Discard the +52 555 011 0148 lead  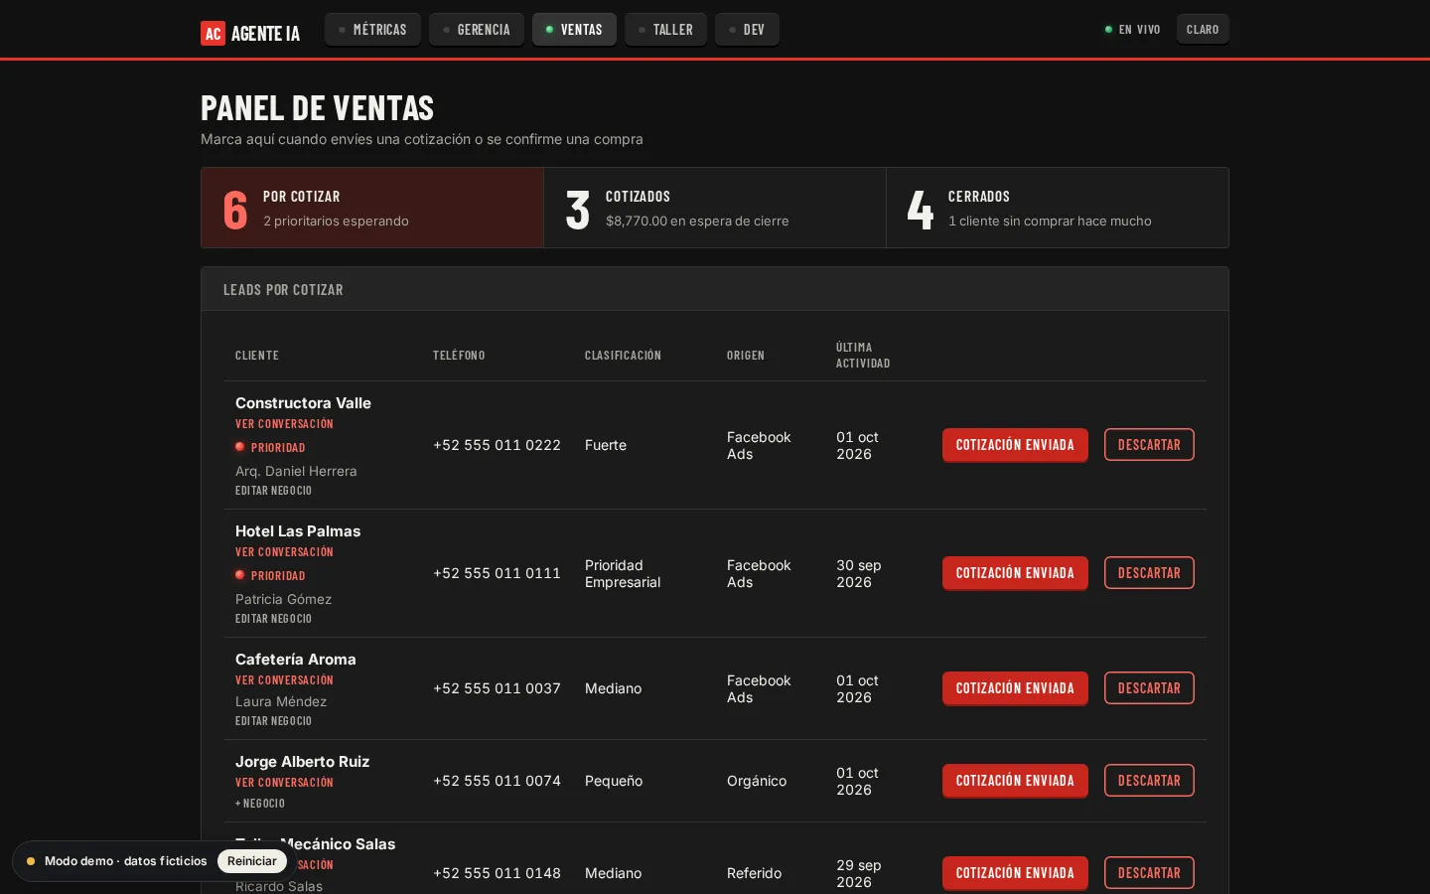1149,873
